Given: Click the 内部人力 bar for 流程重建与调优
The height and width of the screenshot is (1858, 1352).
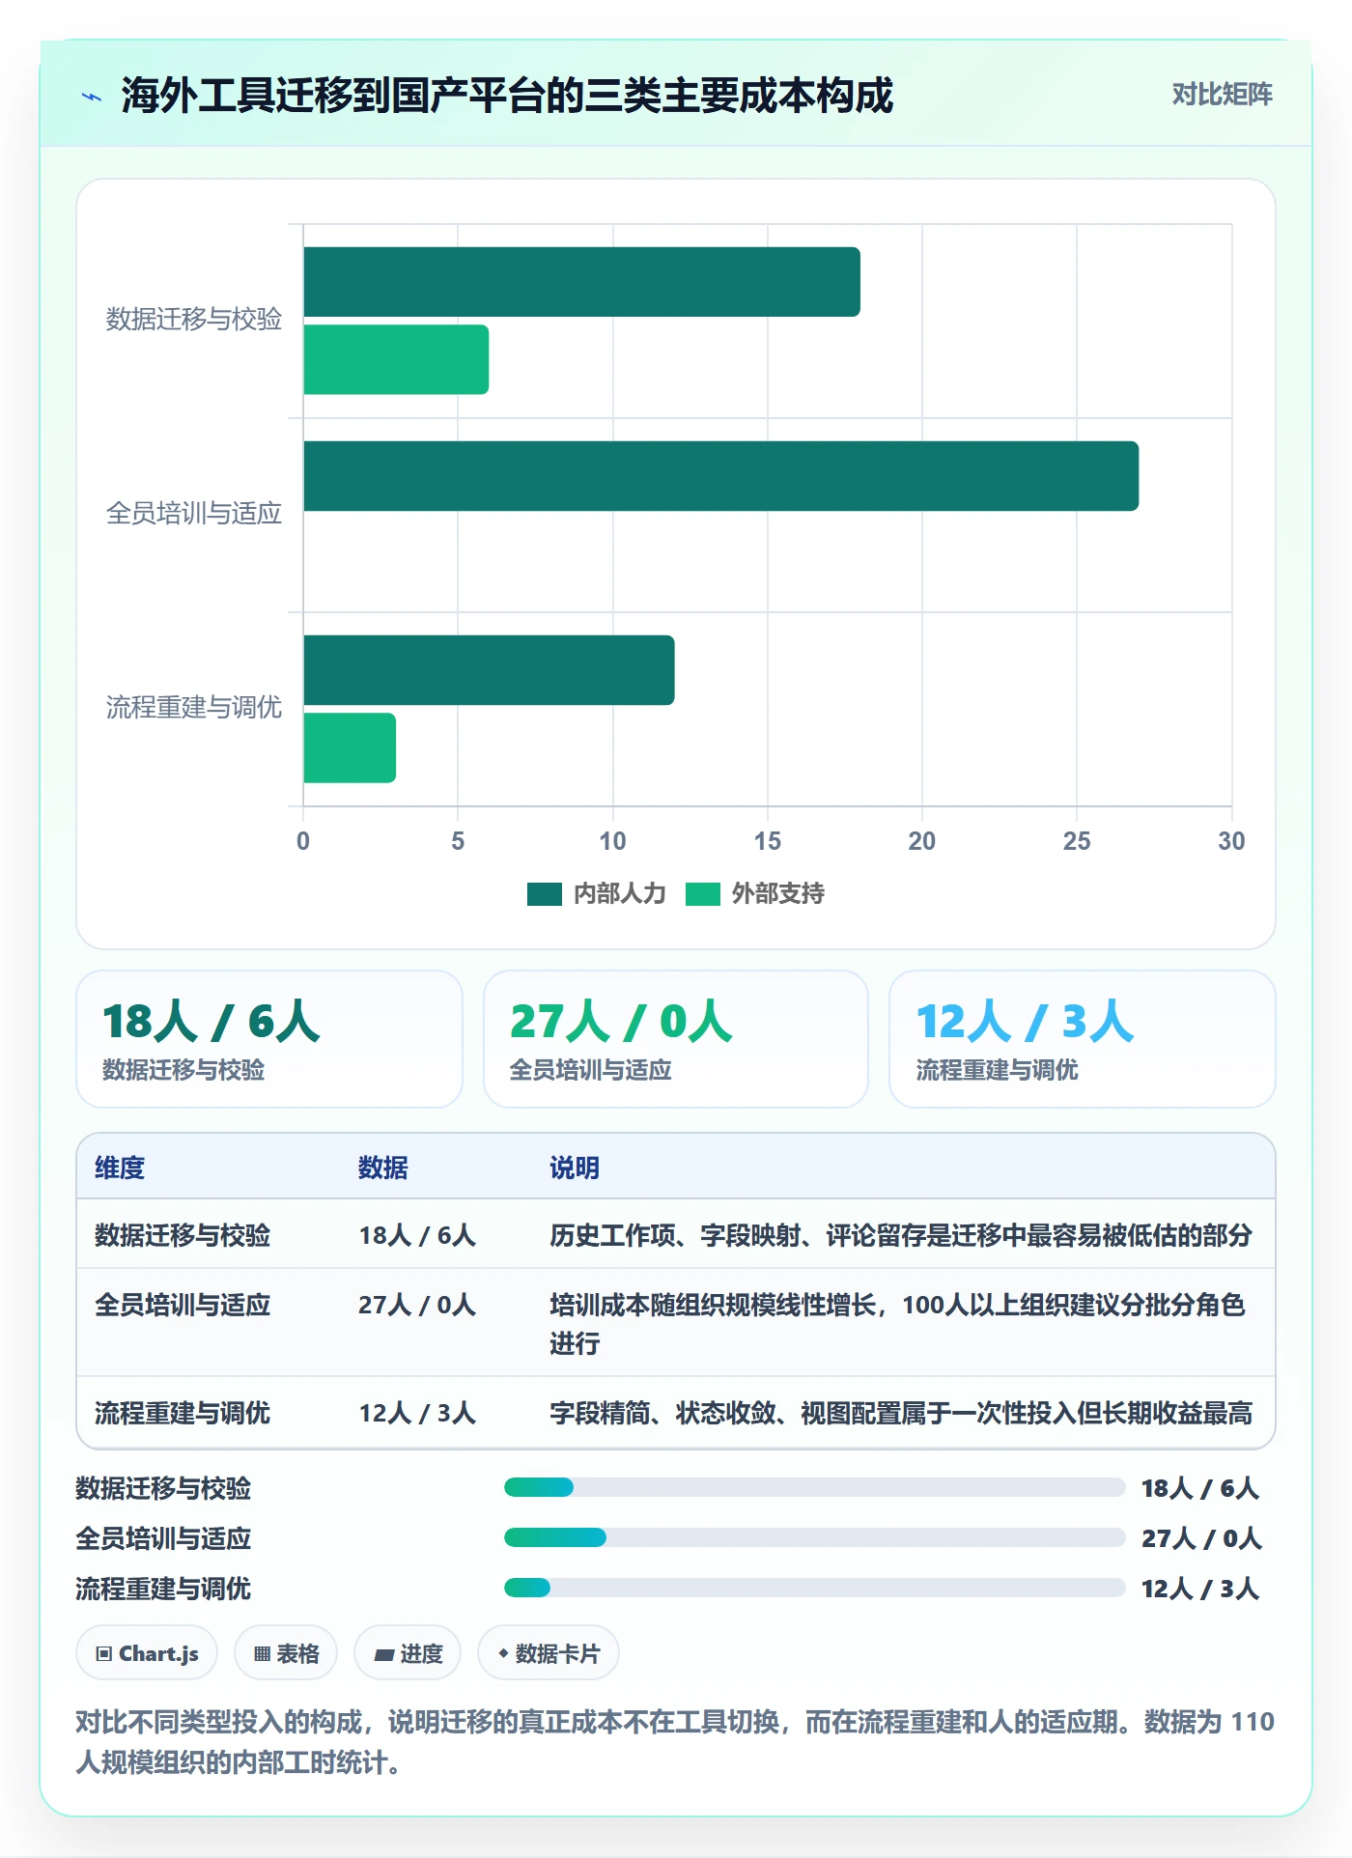Looking at the screenshot, I should click(489, 670).
